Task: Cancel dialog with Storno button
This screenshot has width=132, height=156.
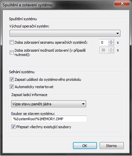Action: (112, 146)
